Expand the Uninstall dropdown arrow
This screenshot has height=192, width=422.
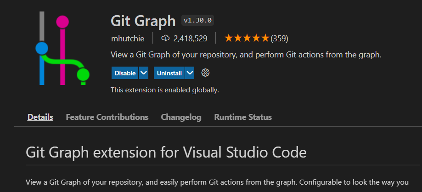(190, 73)
